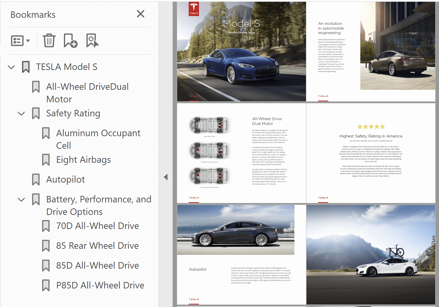Open the TESLA Model S bookmark

click(67, 67)
